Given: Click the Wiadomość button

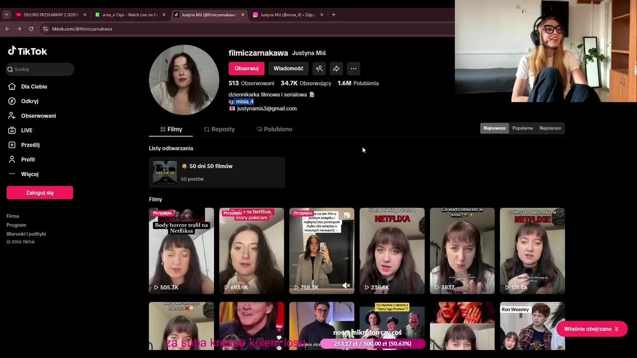Looking at the screenshot, I should point(288,69).
